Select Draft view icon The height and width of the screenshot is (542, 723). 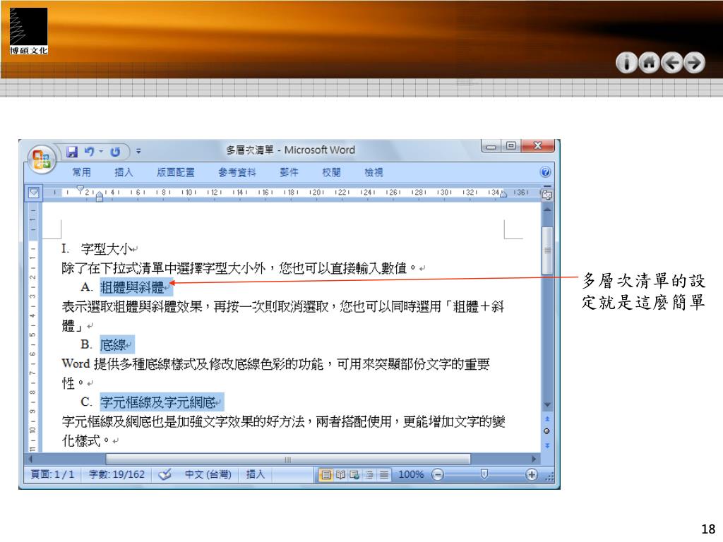click(x=383, y=475)
